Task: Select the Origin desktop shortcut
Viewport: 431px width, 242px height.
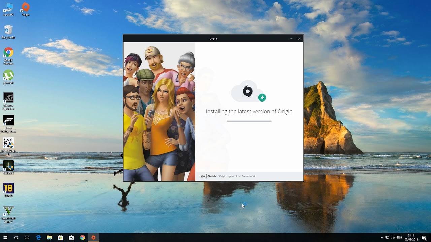Action: tap(25, 9)
